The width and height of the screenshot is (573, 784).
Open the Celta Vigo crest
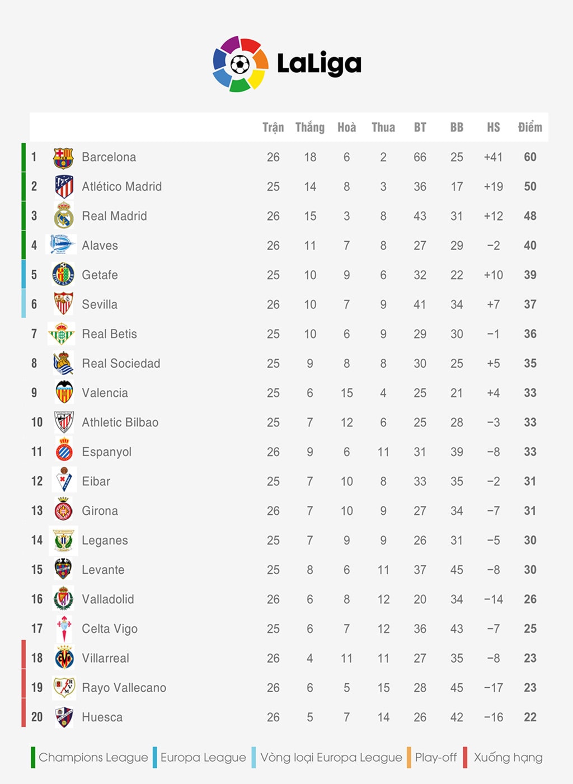coord(64,628)
